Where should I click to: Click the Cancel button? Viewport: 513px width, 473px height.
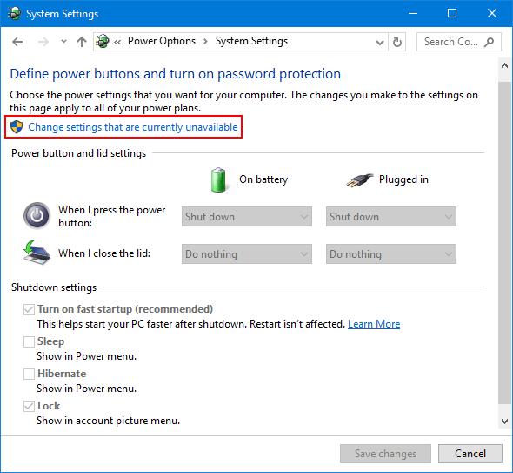[x=470, y=453]
